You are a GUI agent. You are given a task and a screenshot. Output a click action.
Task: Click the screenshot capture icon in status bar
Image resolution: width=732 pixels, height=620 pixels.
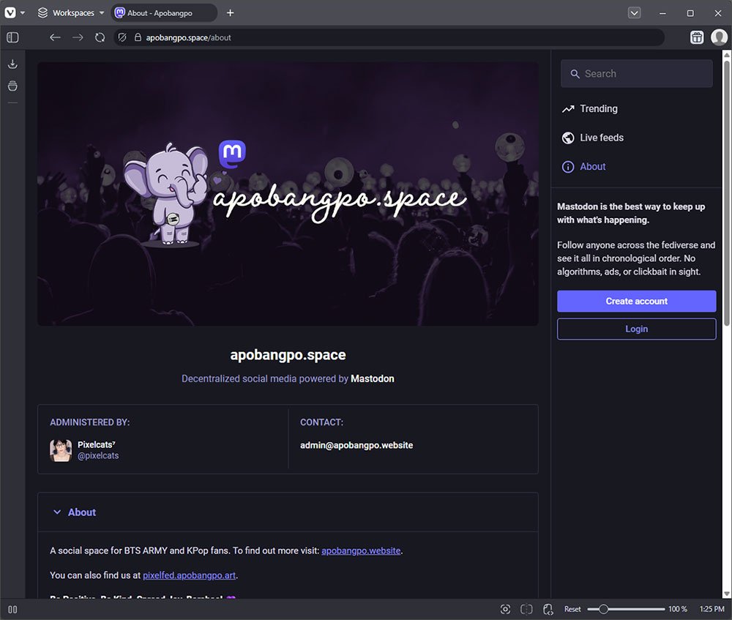(505, 608)
